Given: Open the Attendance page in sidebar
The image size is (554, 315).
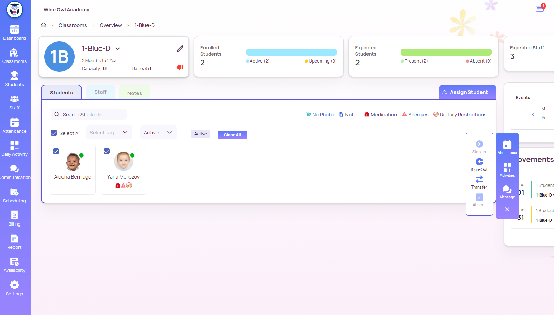Looking at the screenshot, I should [x=15, y=125].
